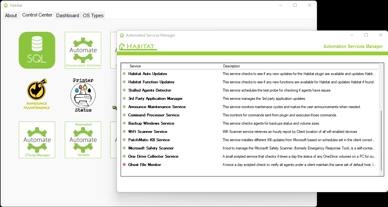
Task: Click the status dot beside Stalled Agents Detector
Action: (124, 90)
